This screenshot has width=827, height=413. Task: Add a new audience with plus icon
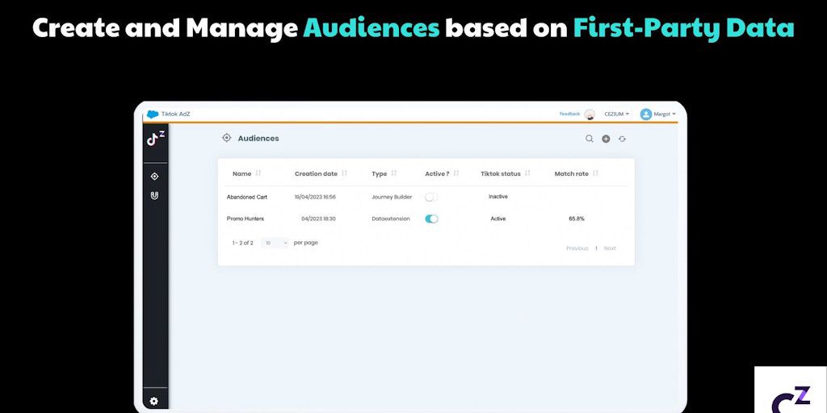coord(606,139)
